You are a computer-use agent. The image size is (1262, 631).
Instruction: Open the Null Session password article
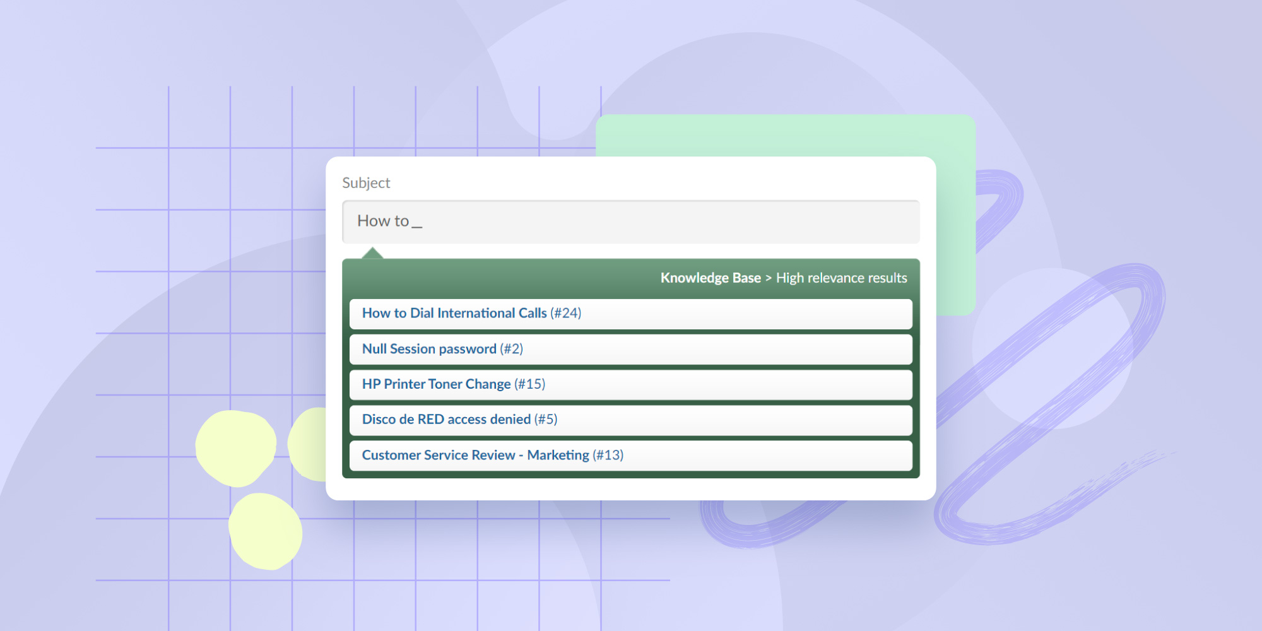pyautogui.click(x=429, y=349)
